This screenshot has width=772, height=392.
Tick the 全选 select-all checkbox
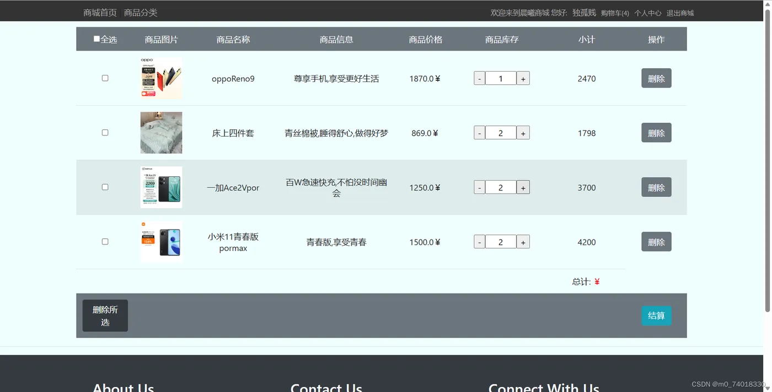point(96,39)
